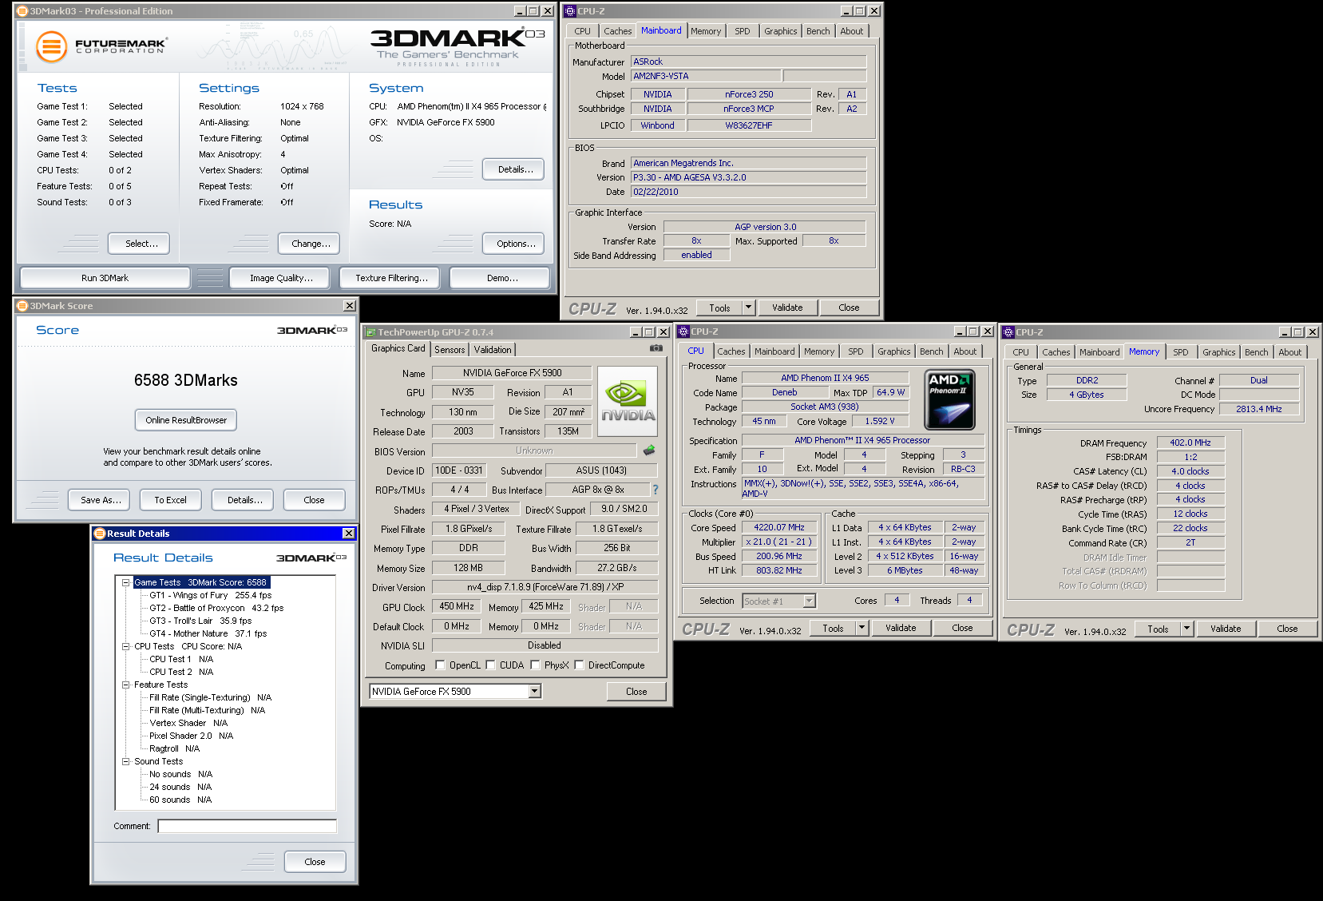Click the Texture Filtering button
Screen dimensions: 1323x901
[391, 278]
